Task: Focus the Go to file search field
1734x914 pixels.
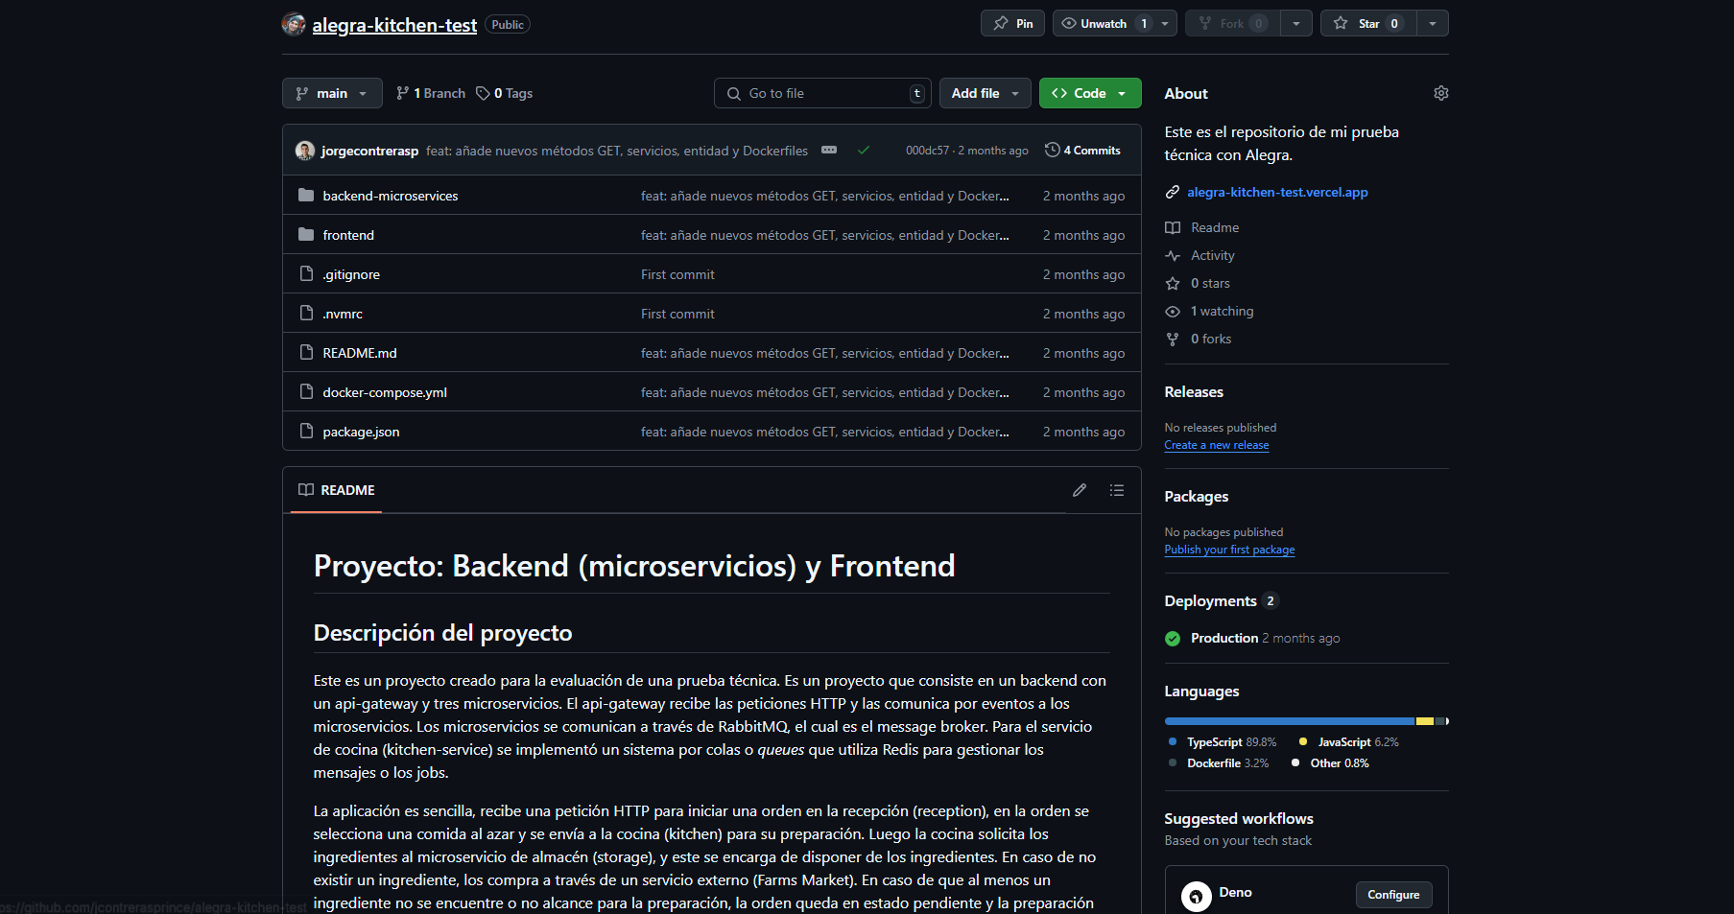Action: (822, 93)
